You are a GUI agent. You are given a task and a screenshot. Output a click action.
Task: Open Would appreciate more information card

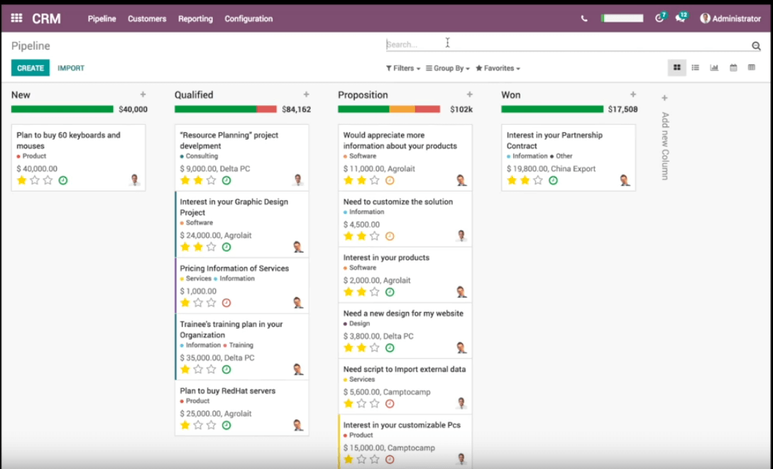click(405, 158)
